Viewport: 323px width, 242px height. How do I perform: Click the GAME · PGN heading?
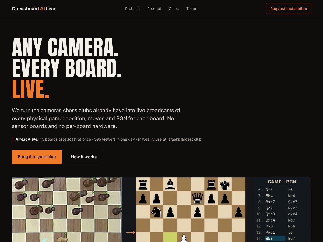(282, 182)
